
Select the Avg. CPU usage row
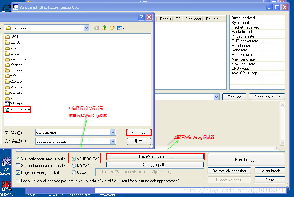(257, 73)
